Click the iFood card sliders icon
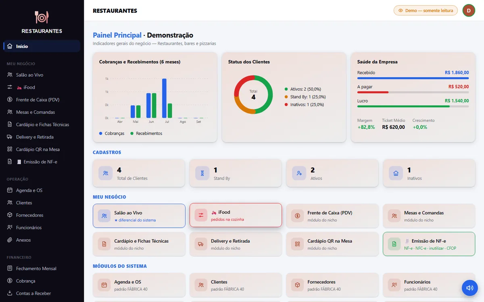484x302 pixels. click(x=201, y=215)
